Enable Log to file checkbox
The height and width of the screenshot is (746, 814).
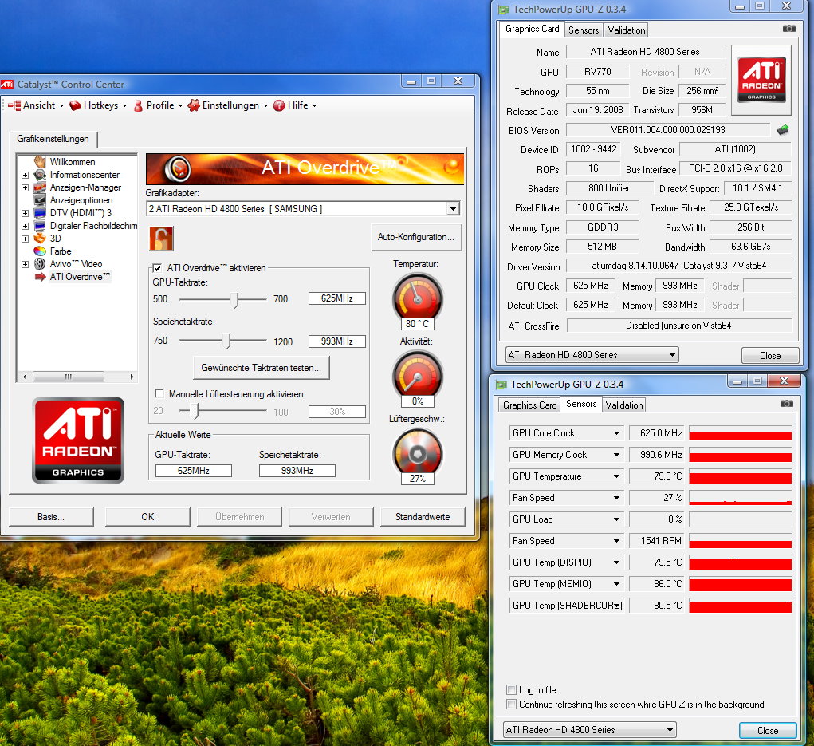[511, 690]
